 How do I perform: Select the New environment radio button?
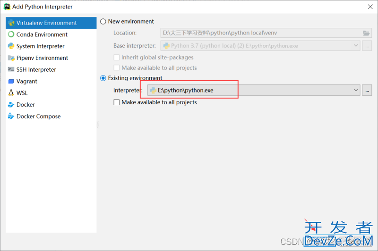103,21
